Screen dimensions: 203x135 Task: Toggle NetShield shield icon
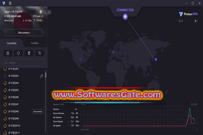[18, 53]
